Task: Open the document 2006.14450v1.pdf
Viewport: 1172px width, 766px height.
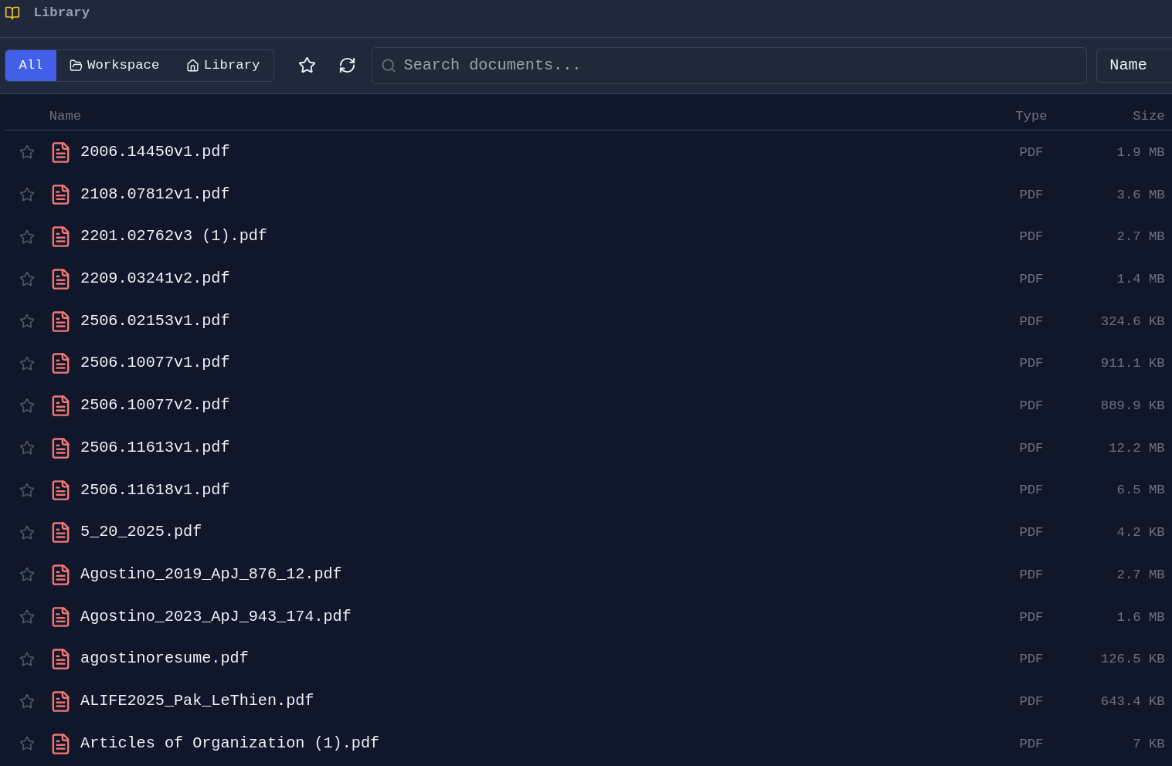Action: [155, 151]
